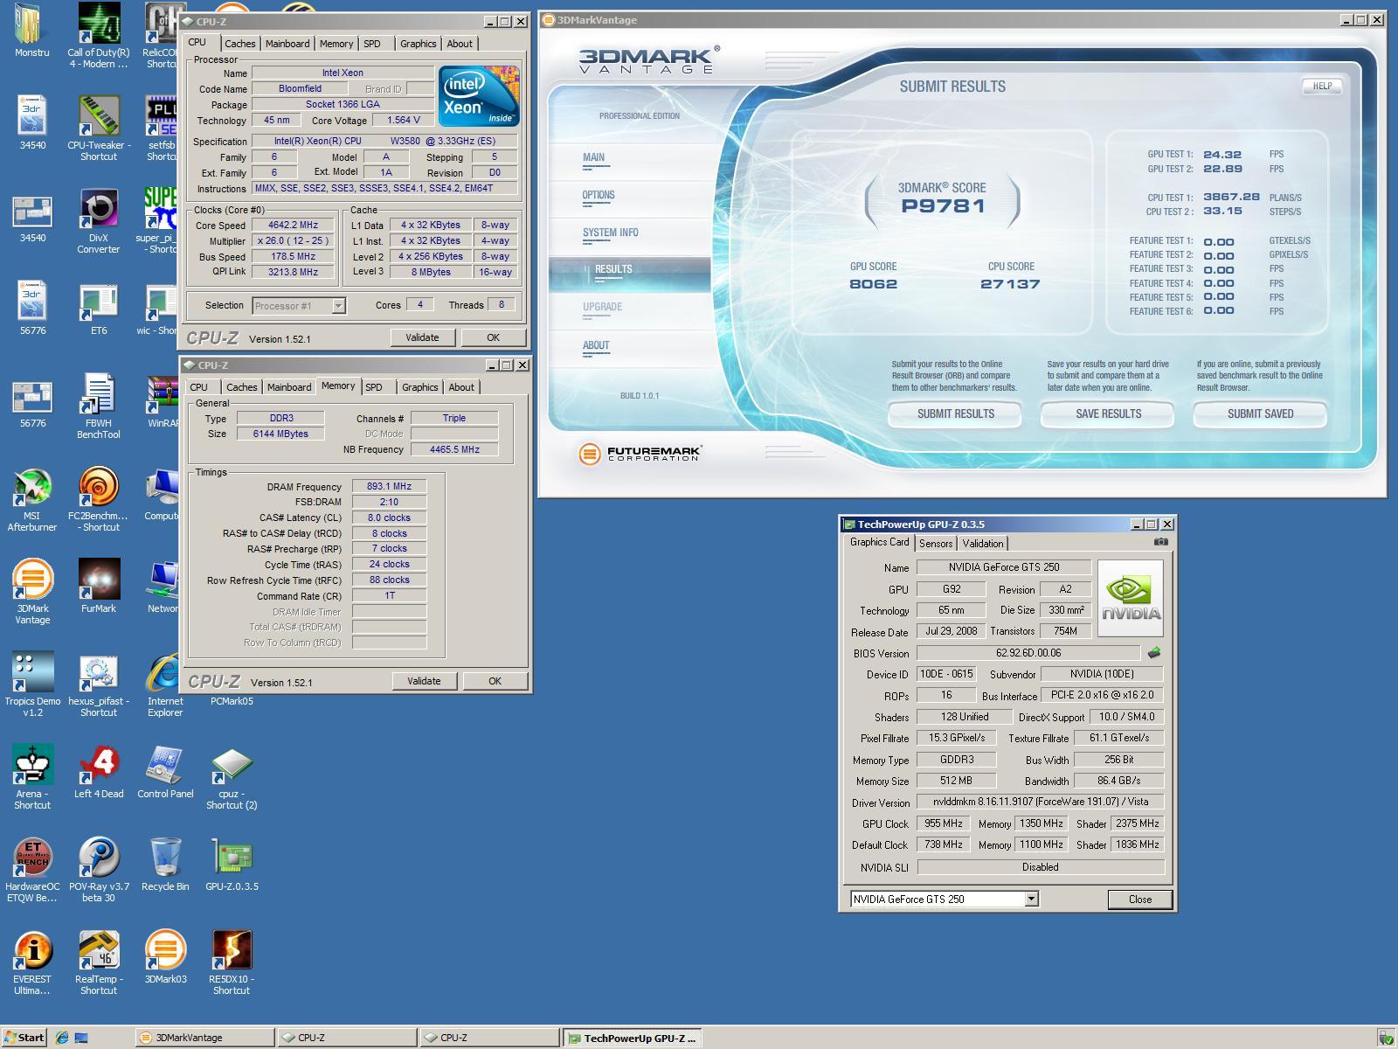Click the GPU Name field in GPU-Z
This screenshot has width=1398, height=1049.
point(1004,567)
